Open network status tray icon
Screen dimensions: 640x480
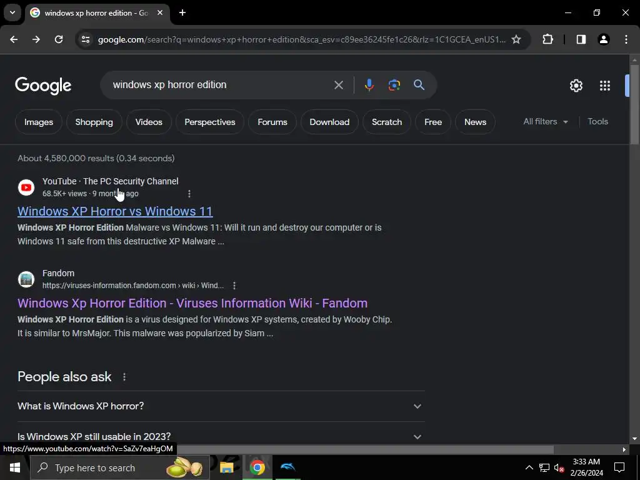[x=544, y=467]
